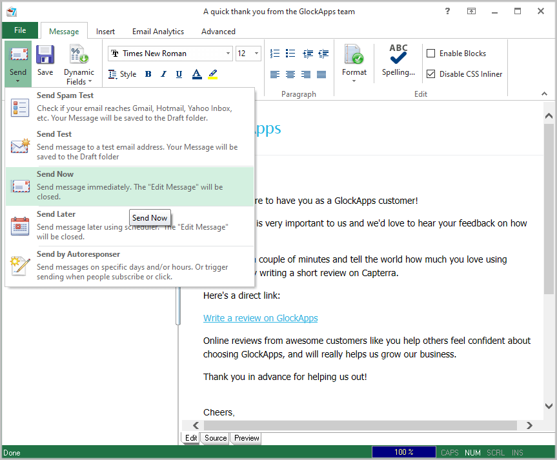Click the application icon in the title bar
557x460 pixels.
(12, 12)
